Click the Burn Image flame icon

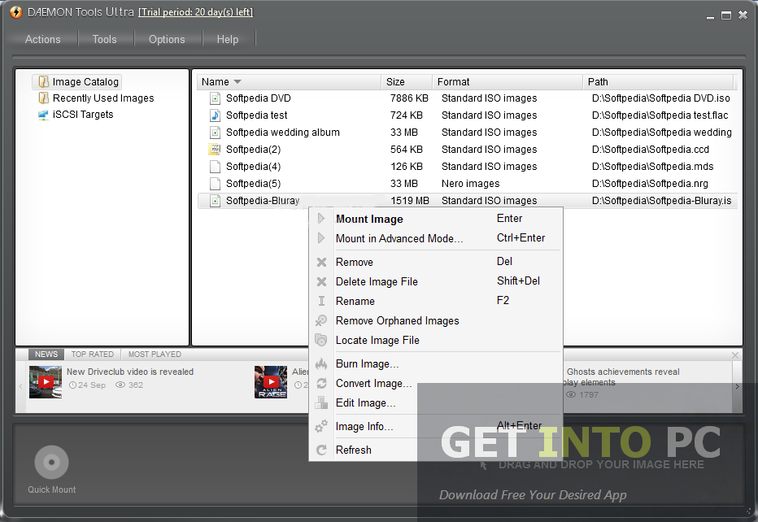click(321, 364)
